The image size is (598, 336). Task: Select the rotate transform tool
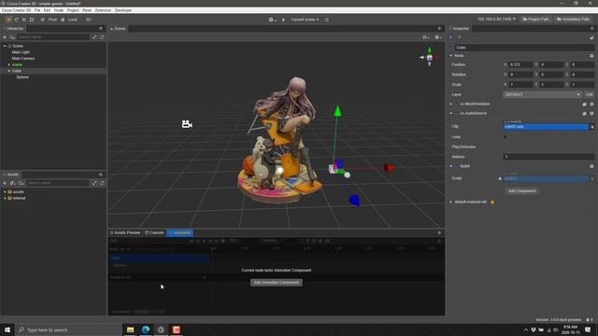pos(17,20)
